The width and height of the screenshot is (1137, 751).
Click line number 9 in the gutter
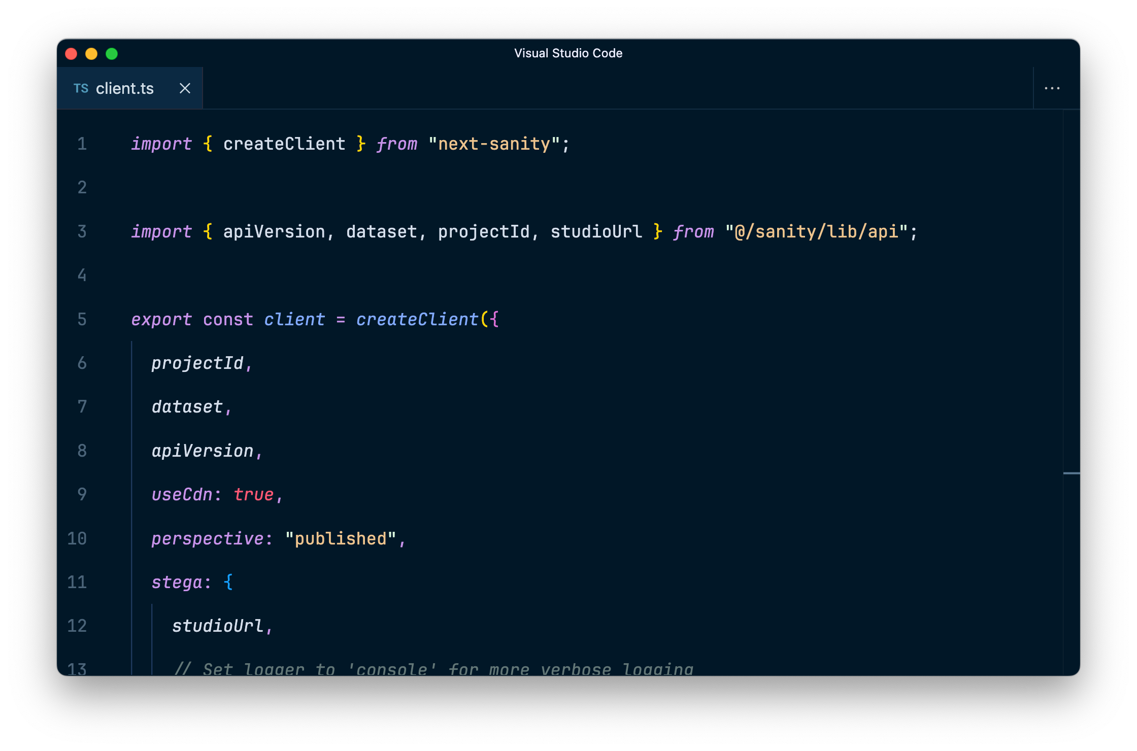(x=82, y=494)
